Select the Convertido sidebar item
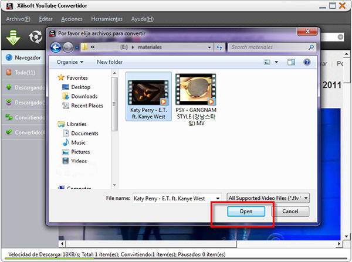The image size is (352, 262). coord(23,132)
